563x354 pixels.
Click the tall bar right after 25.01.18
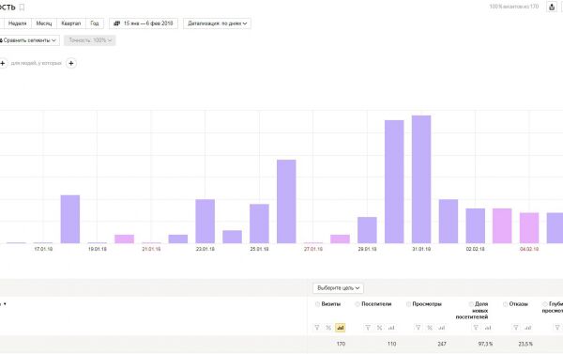tap(286, 202)
